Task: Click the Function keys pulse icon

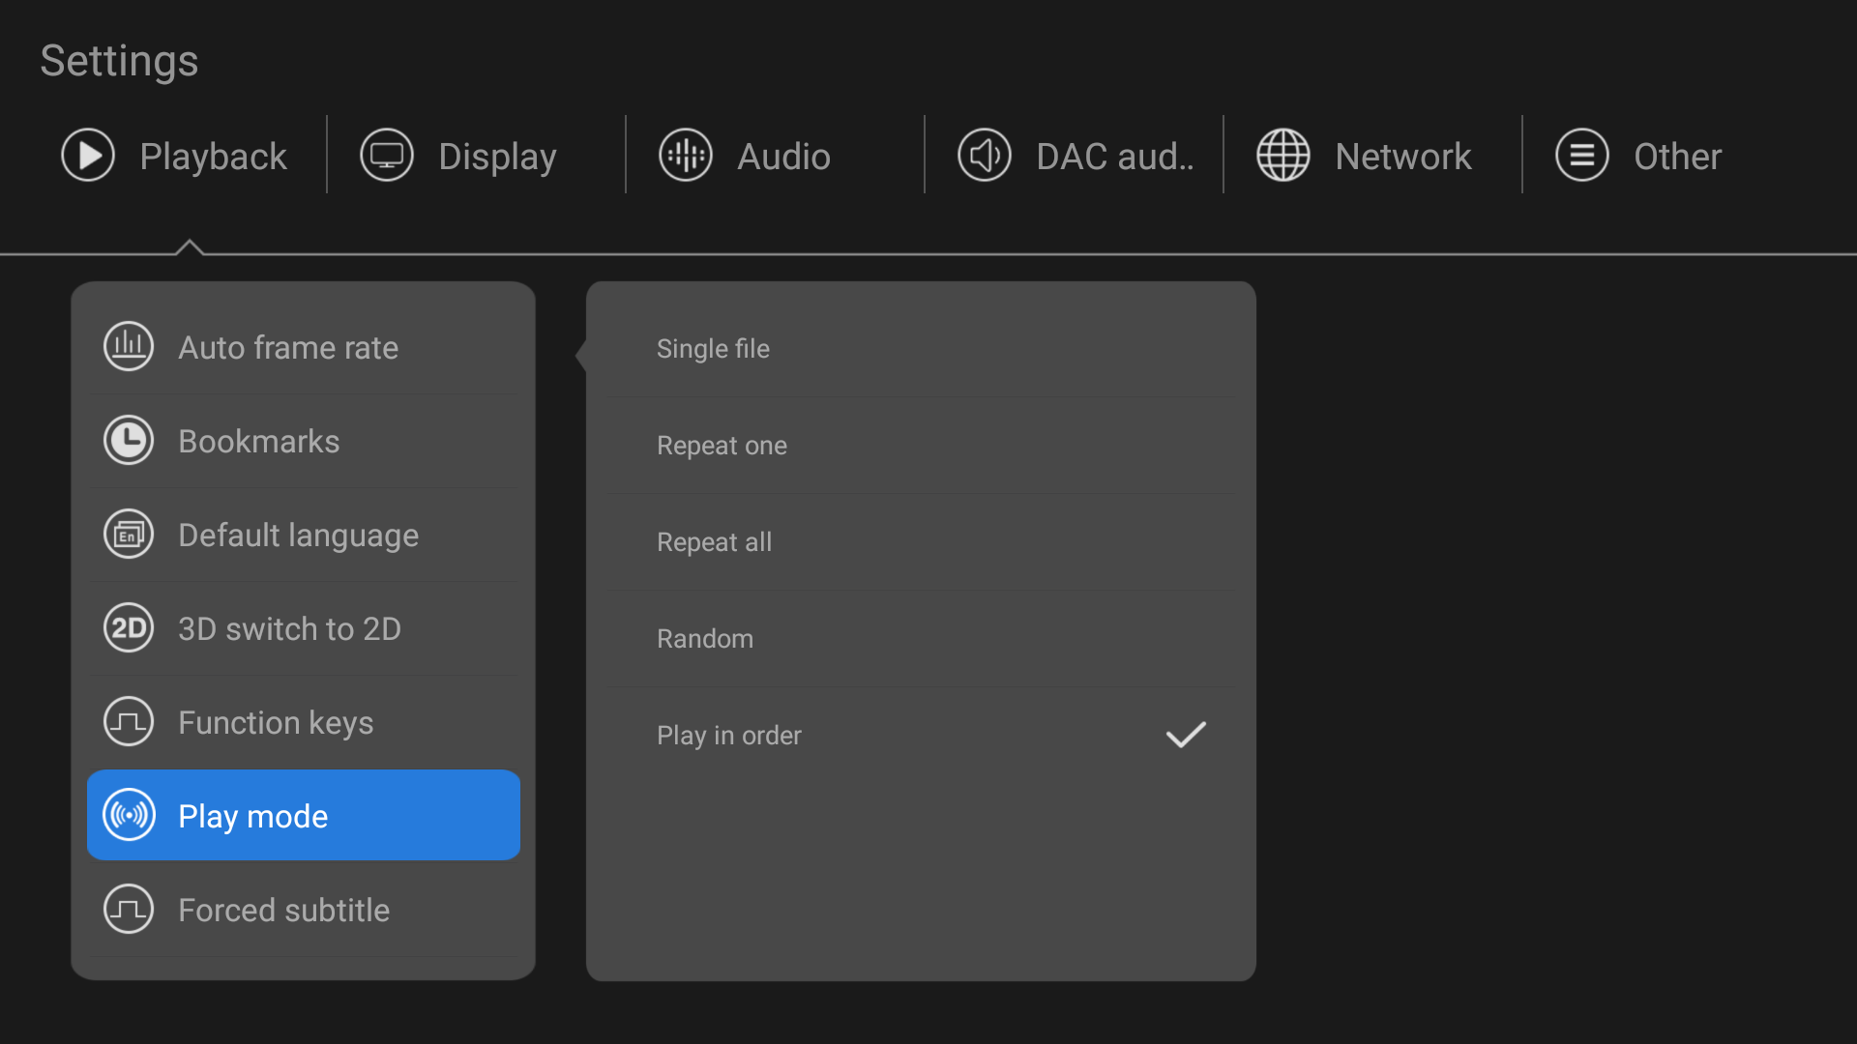Action: click(x=129, y=721)
